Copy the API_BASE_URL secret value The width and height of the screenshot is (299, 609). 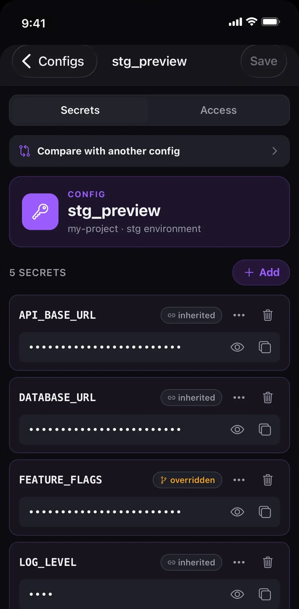point(265,347)
